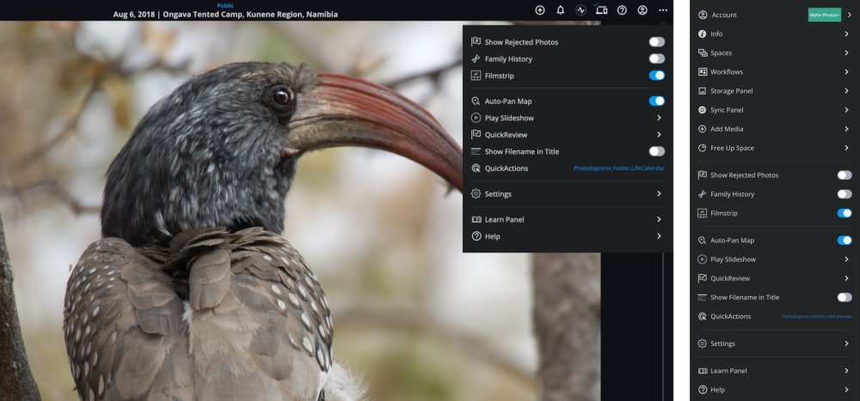This screenshot has height=401, width=860.
Task: Open QuickReview entry in popup menu
Action: click(568, 135)
